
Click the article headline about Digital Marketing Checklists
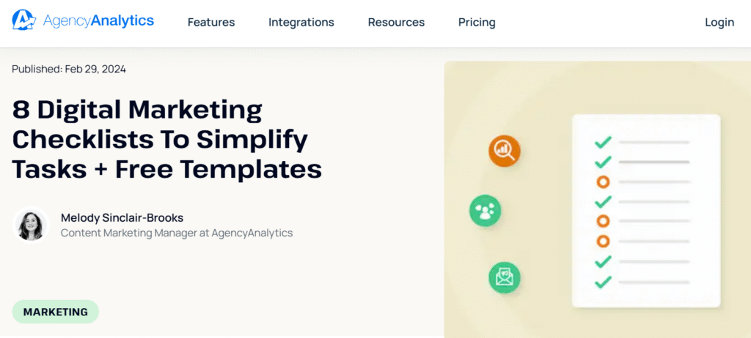[x=166, y=140]
